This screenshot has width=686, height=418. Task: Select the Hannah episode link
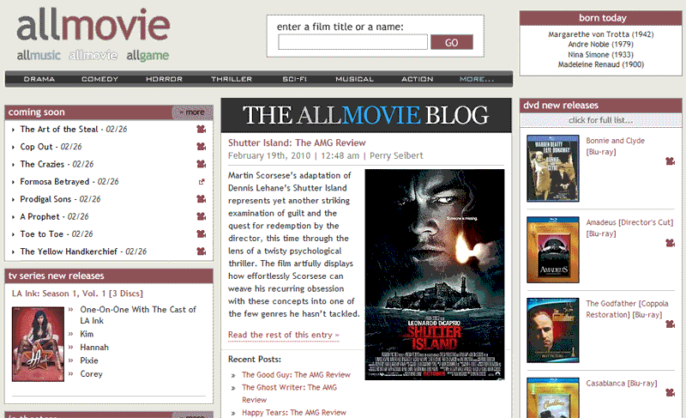[x=94, y=347]
